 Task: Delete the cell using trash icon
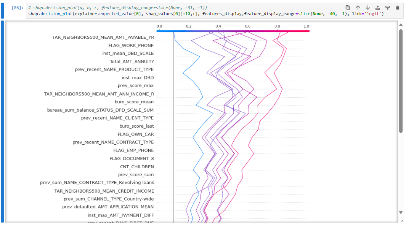coord(398,8)
